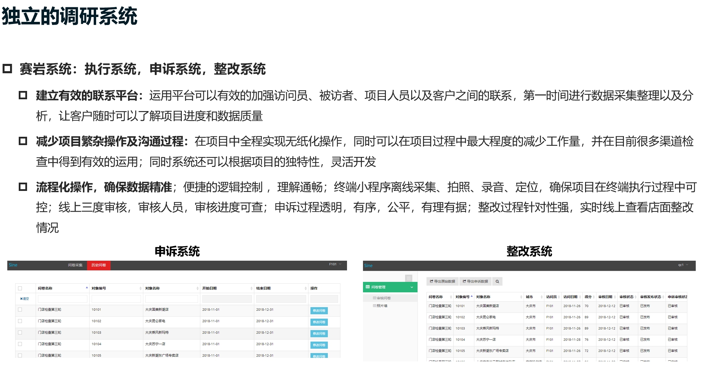Sort by 开始日期 column arrows

pyautogui.click(x=251, y=288)
